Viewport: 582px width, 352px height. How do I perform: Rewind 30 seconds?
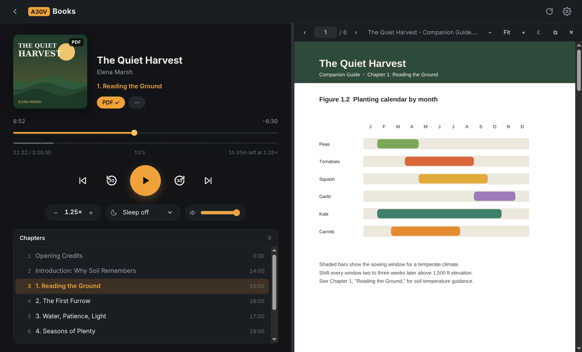pos(111,181)
